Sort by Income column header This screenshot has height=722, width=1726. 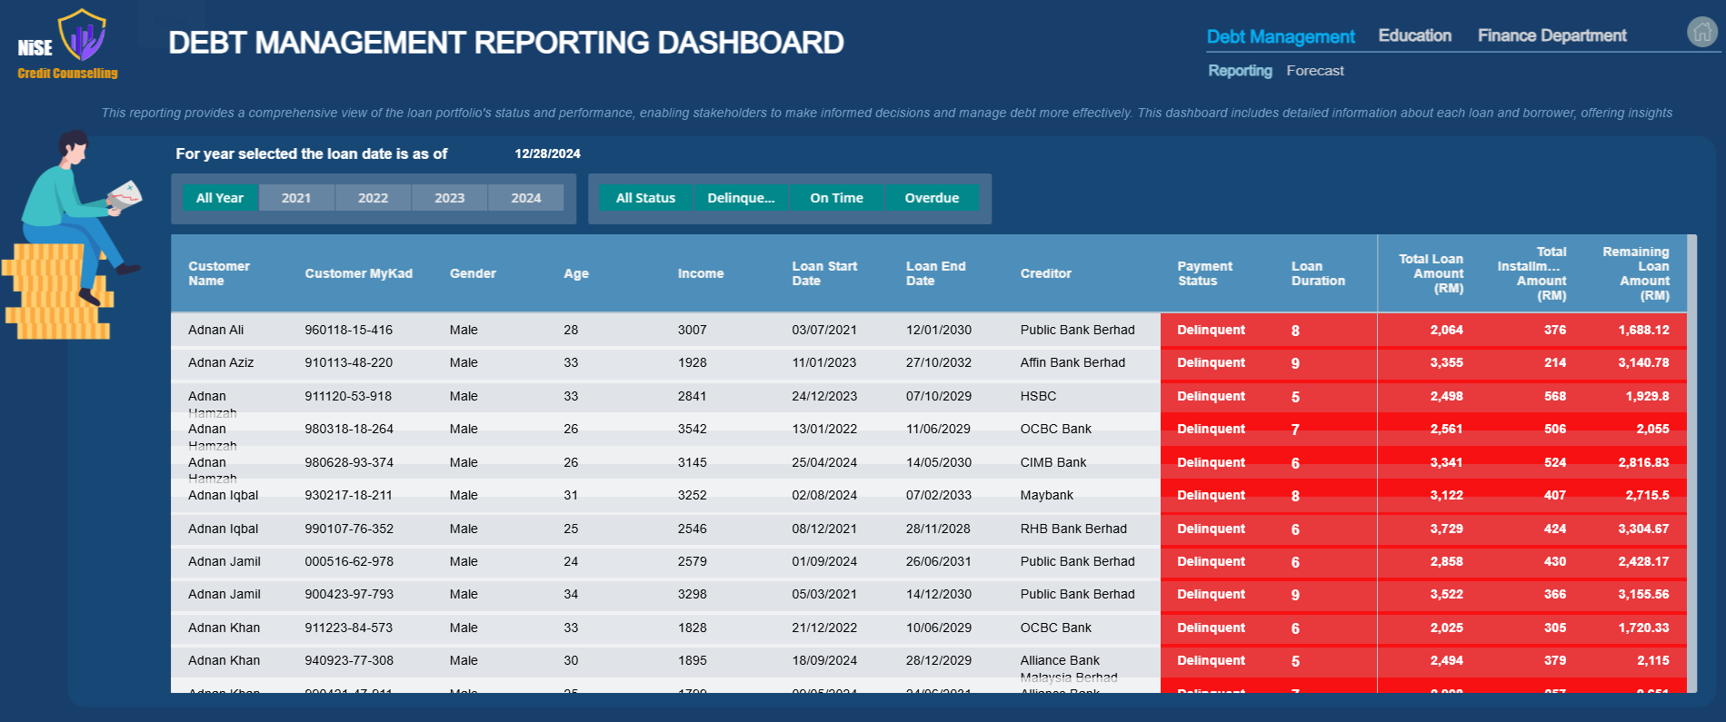coord(700,273)
